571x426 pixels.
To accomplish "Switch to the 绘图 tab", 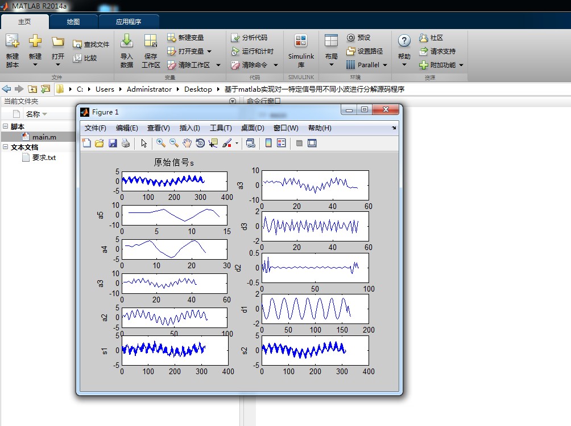I will pyautogui.click(x=73, y=22).
